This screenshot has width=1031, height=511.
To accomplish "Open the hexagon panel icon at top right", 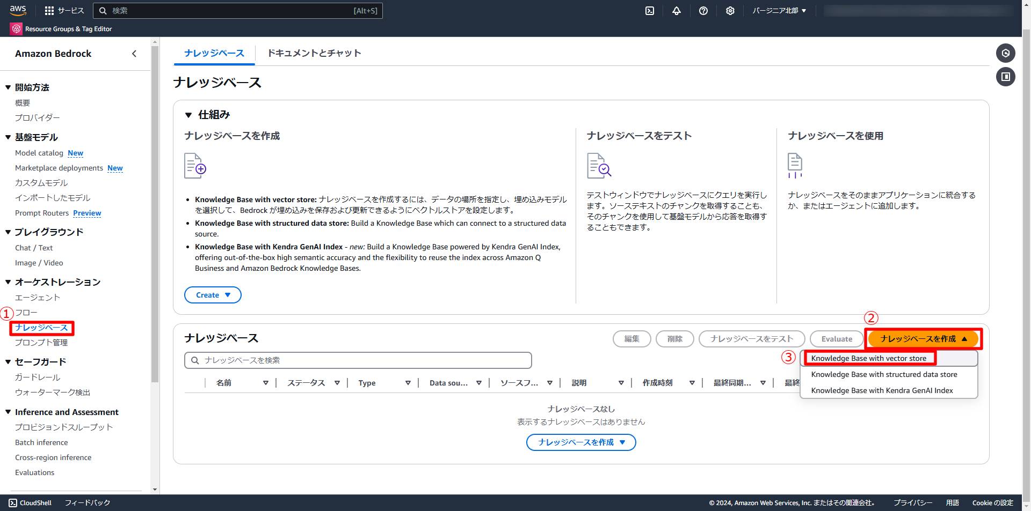I will coord(1006,53).
